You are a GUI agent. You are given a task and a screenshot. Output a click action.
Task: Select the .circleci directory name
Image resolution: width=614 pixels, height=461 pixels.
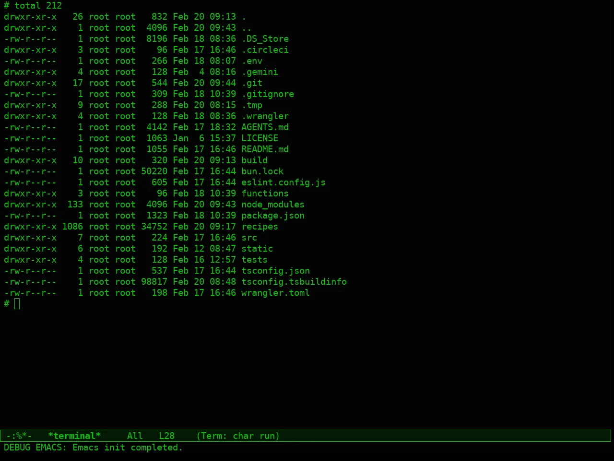pos(265,50)
